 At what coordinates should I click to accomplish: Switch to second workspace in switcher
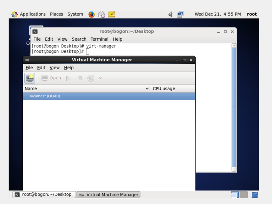tap(244, 195)
